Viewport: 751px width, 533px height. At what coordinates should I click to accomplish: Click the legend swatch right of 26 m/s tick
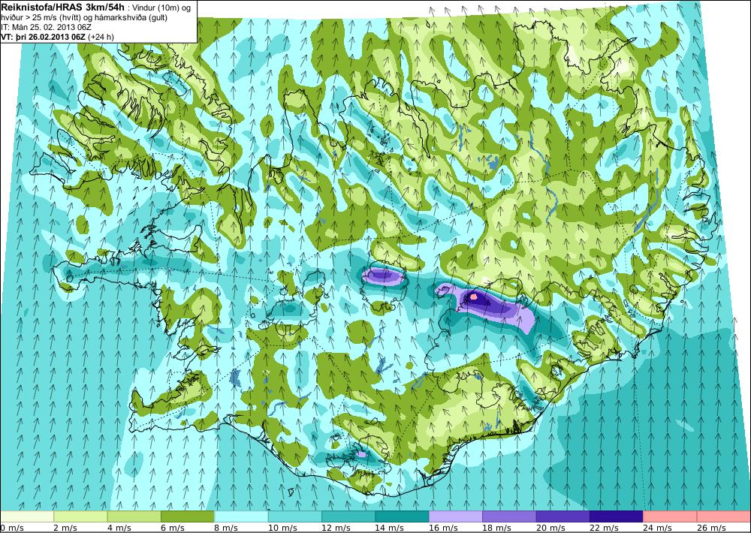click(724, 516)
